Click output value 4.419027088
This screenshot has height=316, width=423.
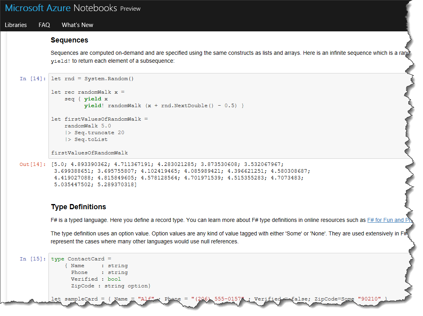73,178
